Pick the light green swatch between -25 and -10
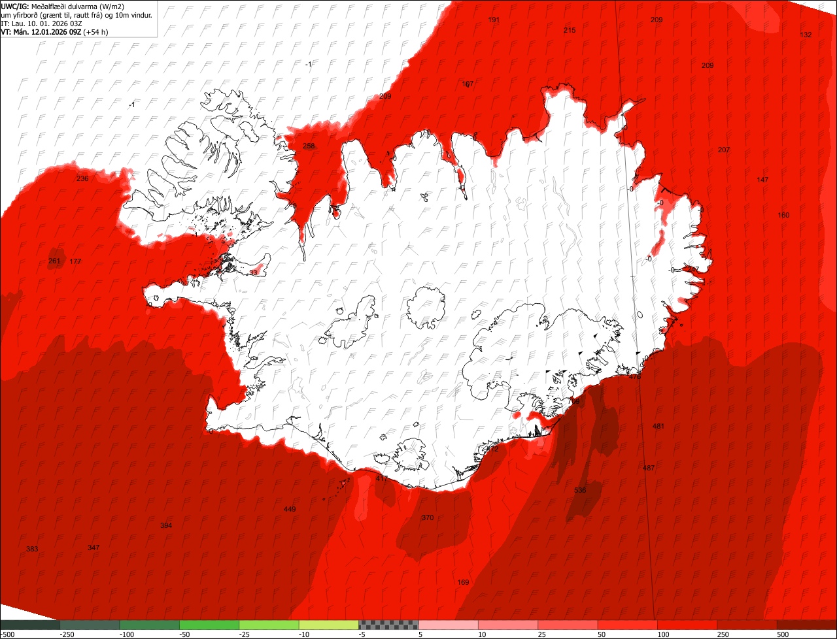The image size is (837, 639). 269,625
